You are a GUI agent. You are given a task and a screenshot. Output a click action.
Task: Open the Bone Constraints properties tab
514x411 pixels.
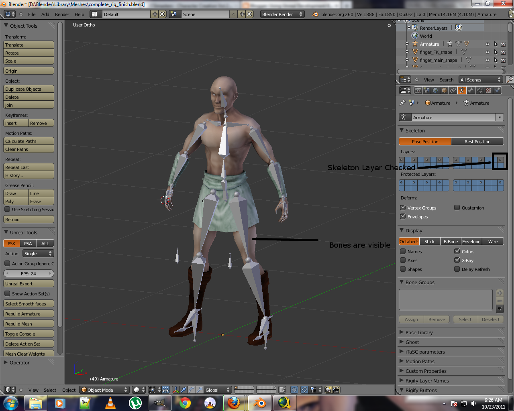pos(479,90)
